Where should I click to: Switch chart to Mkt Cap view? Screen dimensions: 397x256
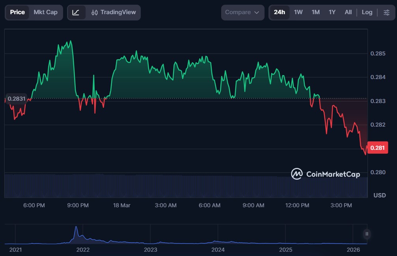[x=45, y=13]
